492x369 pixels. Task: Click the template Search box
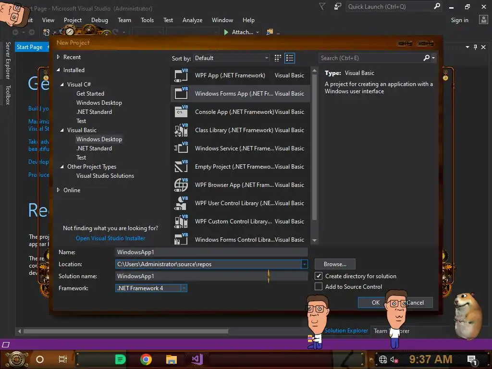coord(370,58)
